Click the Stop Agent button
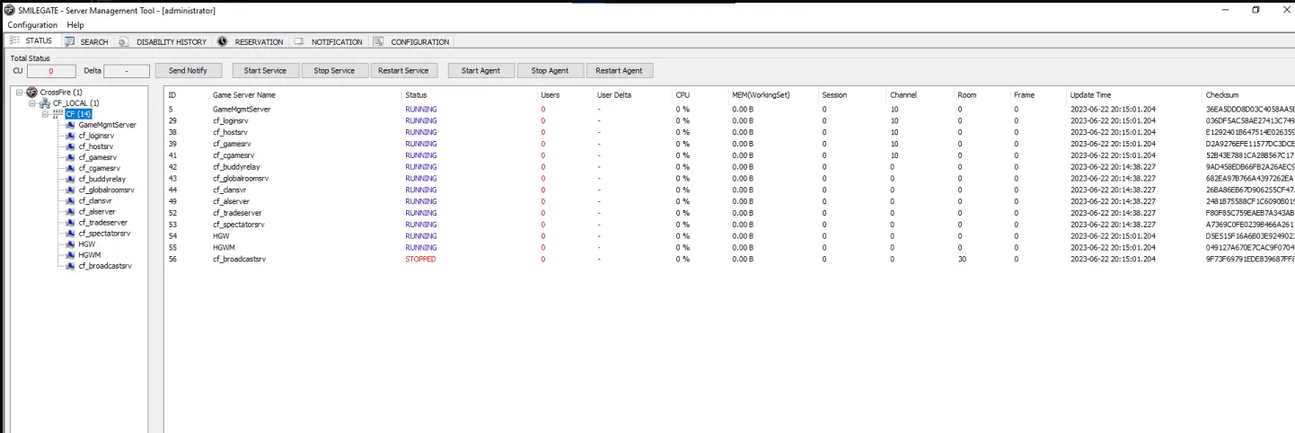This screenshot has height=433, width=1295. click(551, 70)
